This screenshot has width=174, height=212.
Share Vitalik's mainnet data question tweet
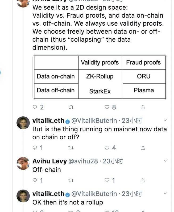click(x=143, y=148)
